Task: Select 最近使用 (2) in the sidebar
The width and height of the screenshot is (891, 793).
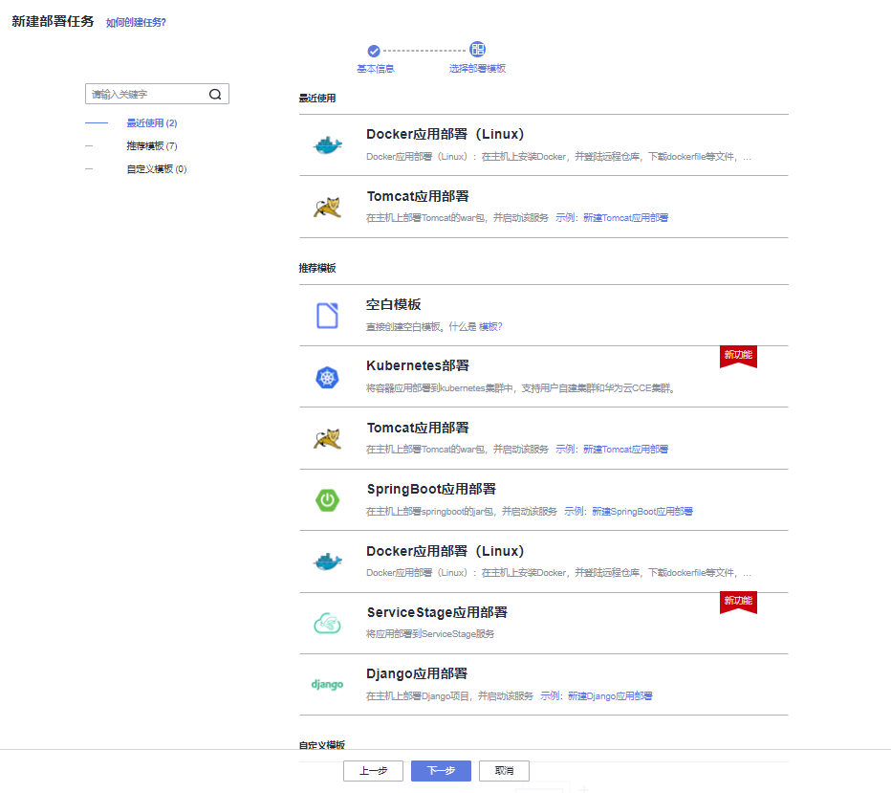Action: (x=152, y=122)
